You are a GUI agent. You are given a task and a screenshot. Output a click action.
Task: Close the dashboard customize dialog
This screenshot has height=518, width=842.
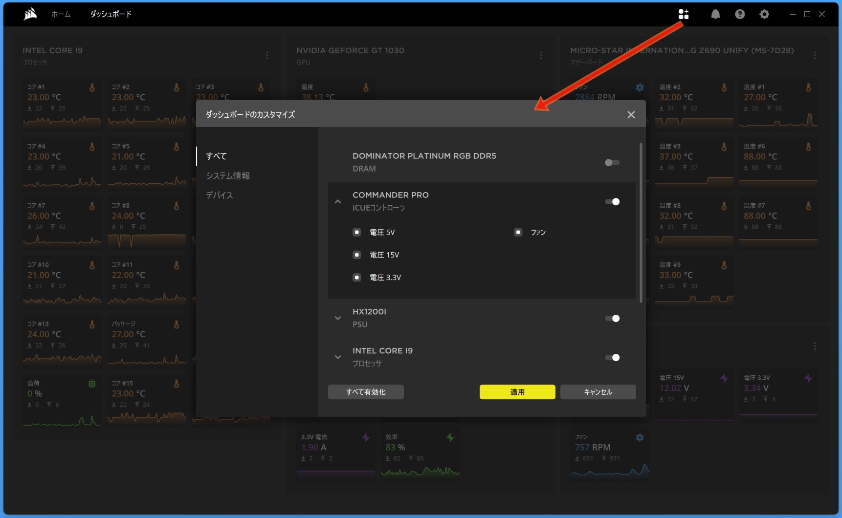click(631, 114)
